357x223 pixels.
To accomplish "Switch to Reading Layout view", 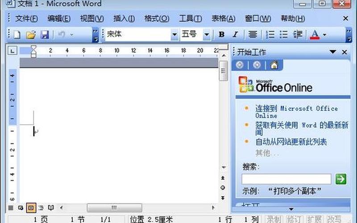I will [51, 208].
